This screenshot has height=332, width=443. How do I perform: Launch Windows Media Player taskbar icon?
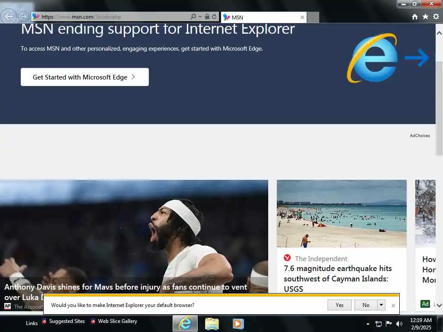pyautogui.click(x=238, y=323)
